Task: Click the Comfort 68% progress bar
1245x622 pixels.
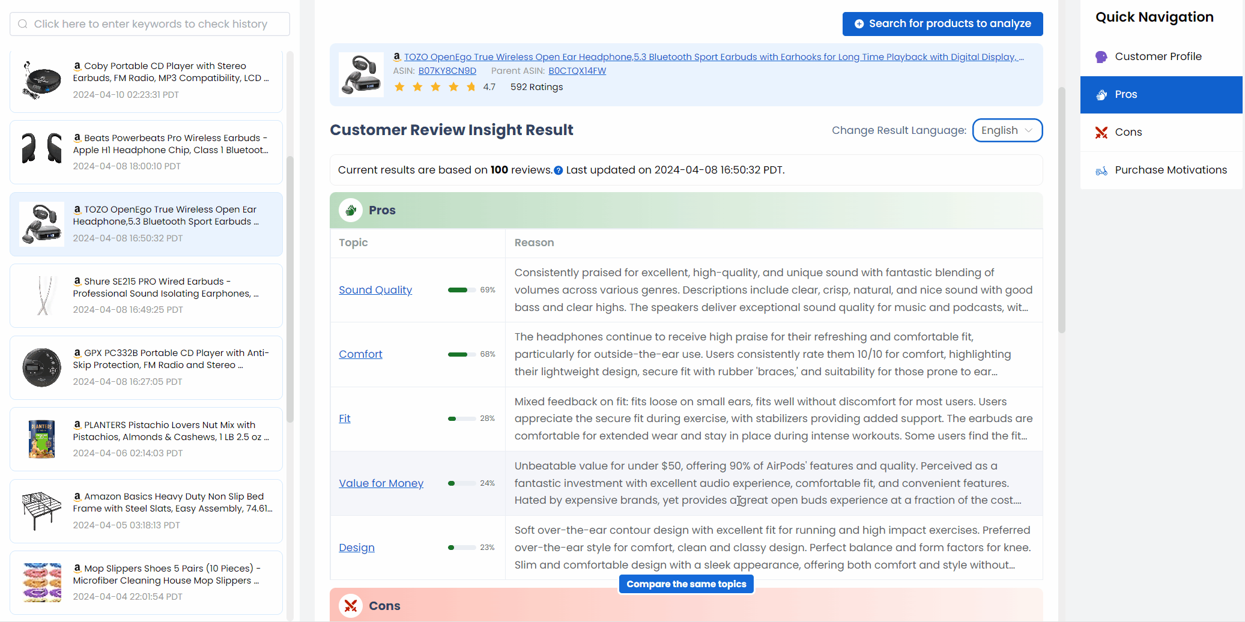Action: click(461, 354)
